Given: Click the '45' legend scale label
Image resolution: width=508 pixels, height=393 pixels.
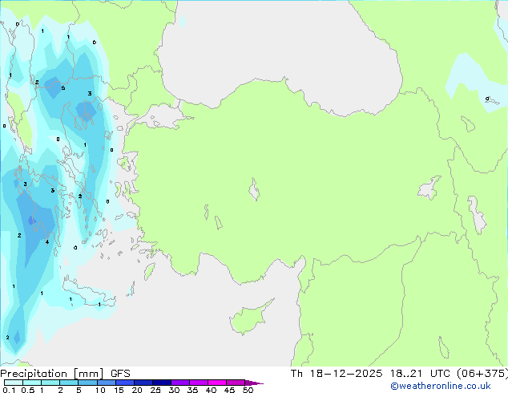Looking at the screenshot, I should 229,390.
